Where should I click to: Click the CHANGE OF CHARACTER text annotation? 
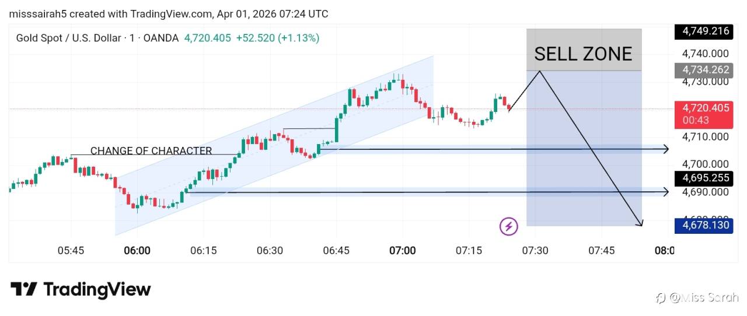[151, 150]
